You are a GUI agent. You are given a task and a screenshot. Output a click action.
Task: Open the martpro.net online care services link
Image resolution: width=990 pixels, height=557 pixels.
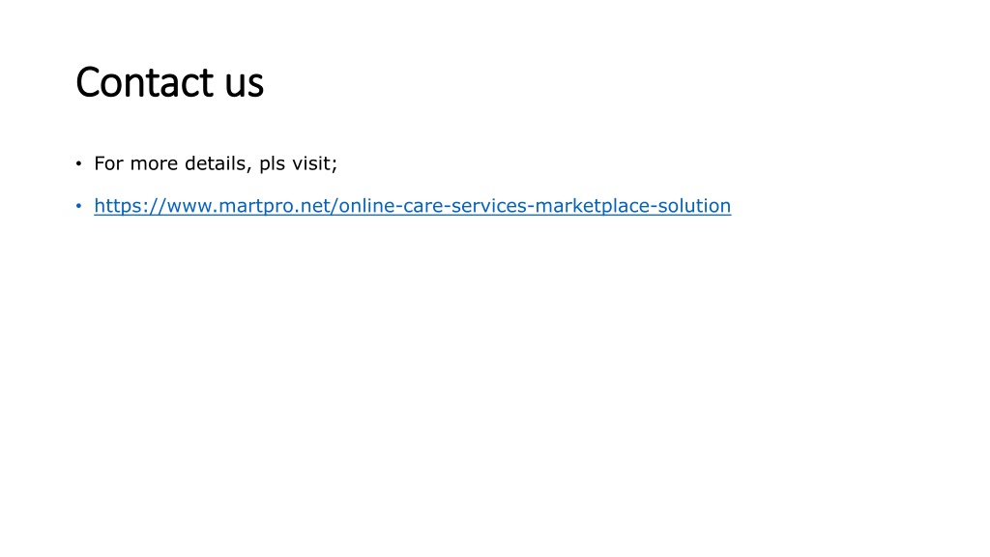[x=412, y=206]
